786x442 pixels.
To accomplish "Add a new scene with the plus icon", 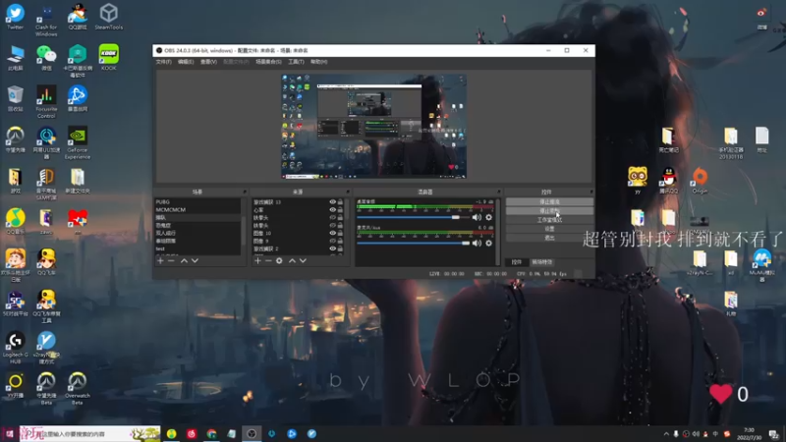I will (x=160, y=260).
